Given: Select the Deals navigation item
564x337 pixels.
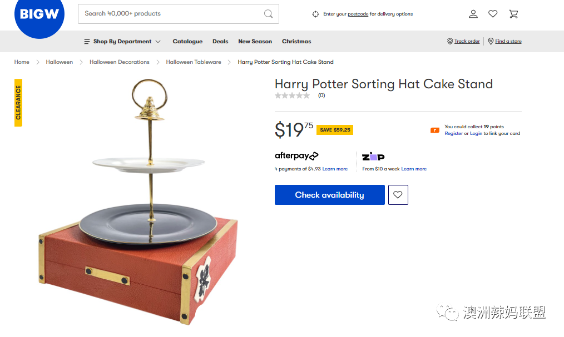Looking at the screenshot, I should [220, 42].
